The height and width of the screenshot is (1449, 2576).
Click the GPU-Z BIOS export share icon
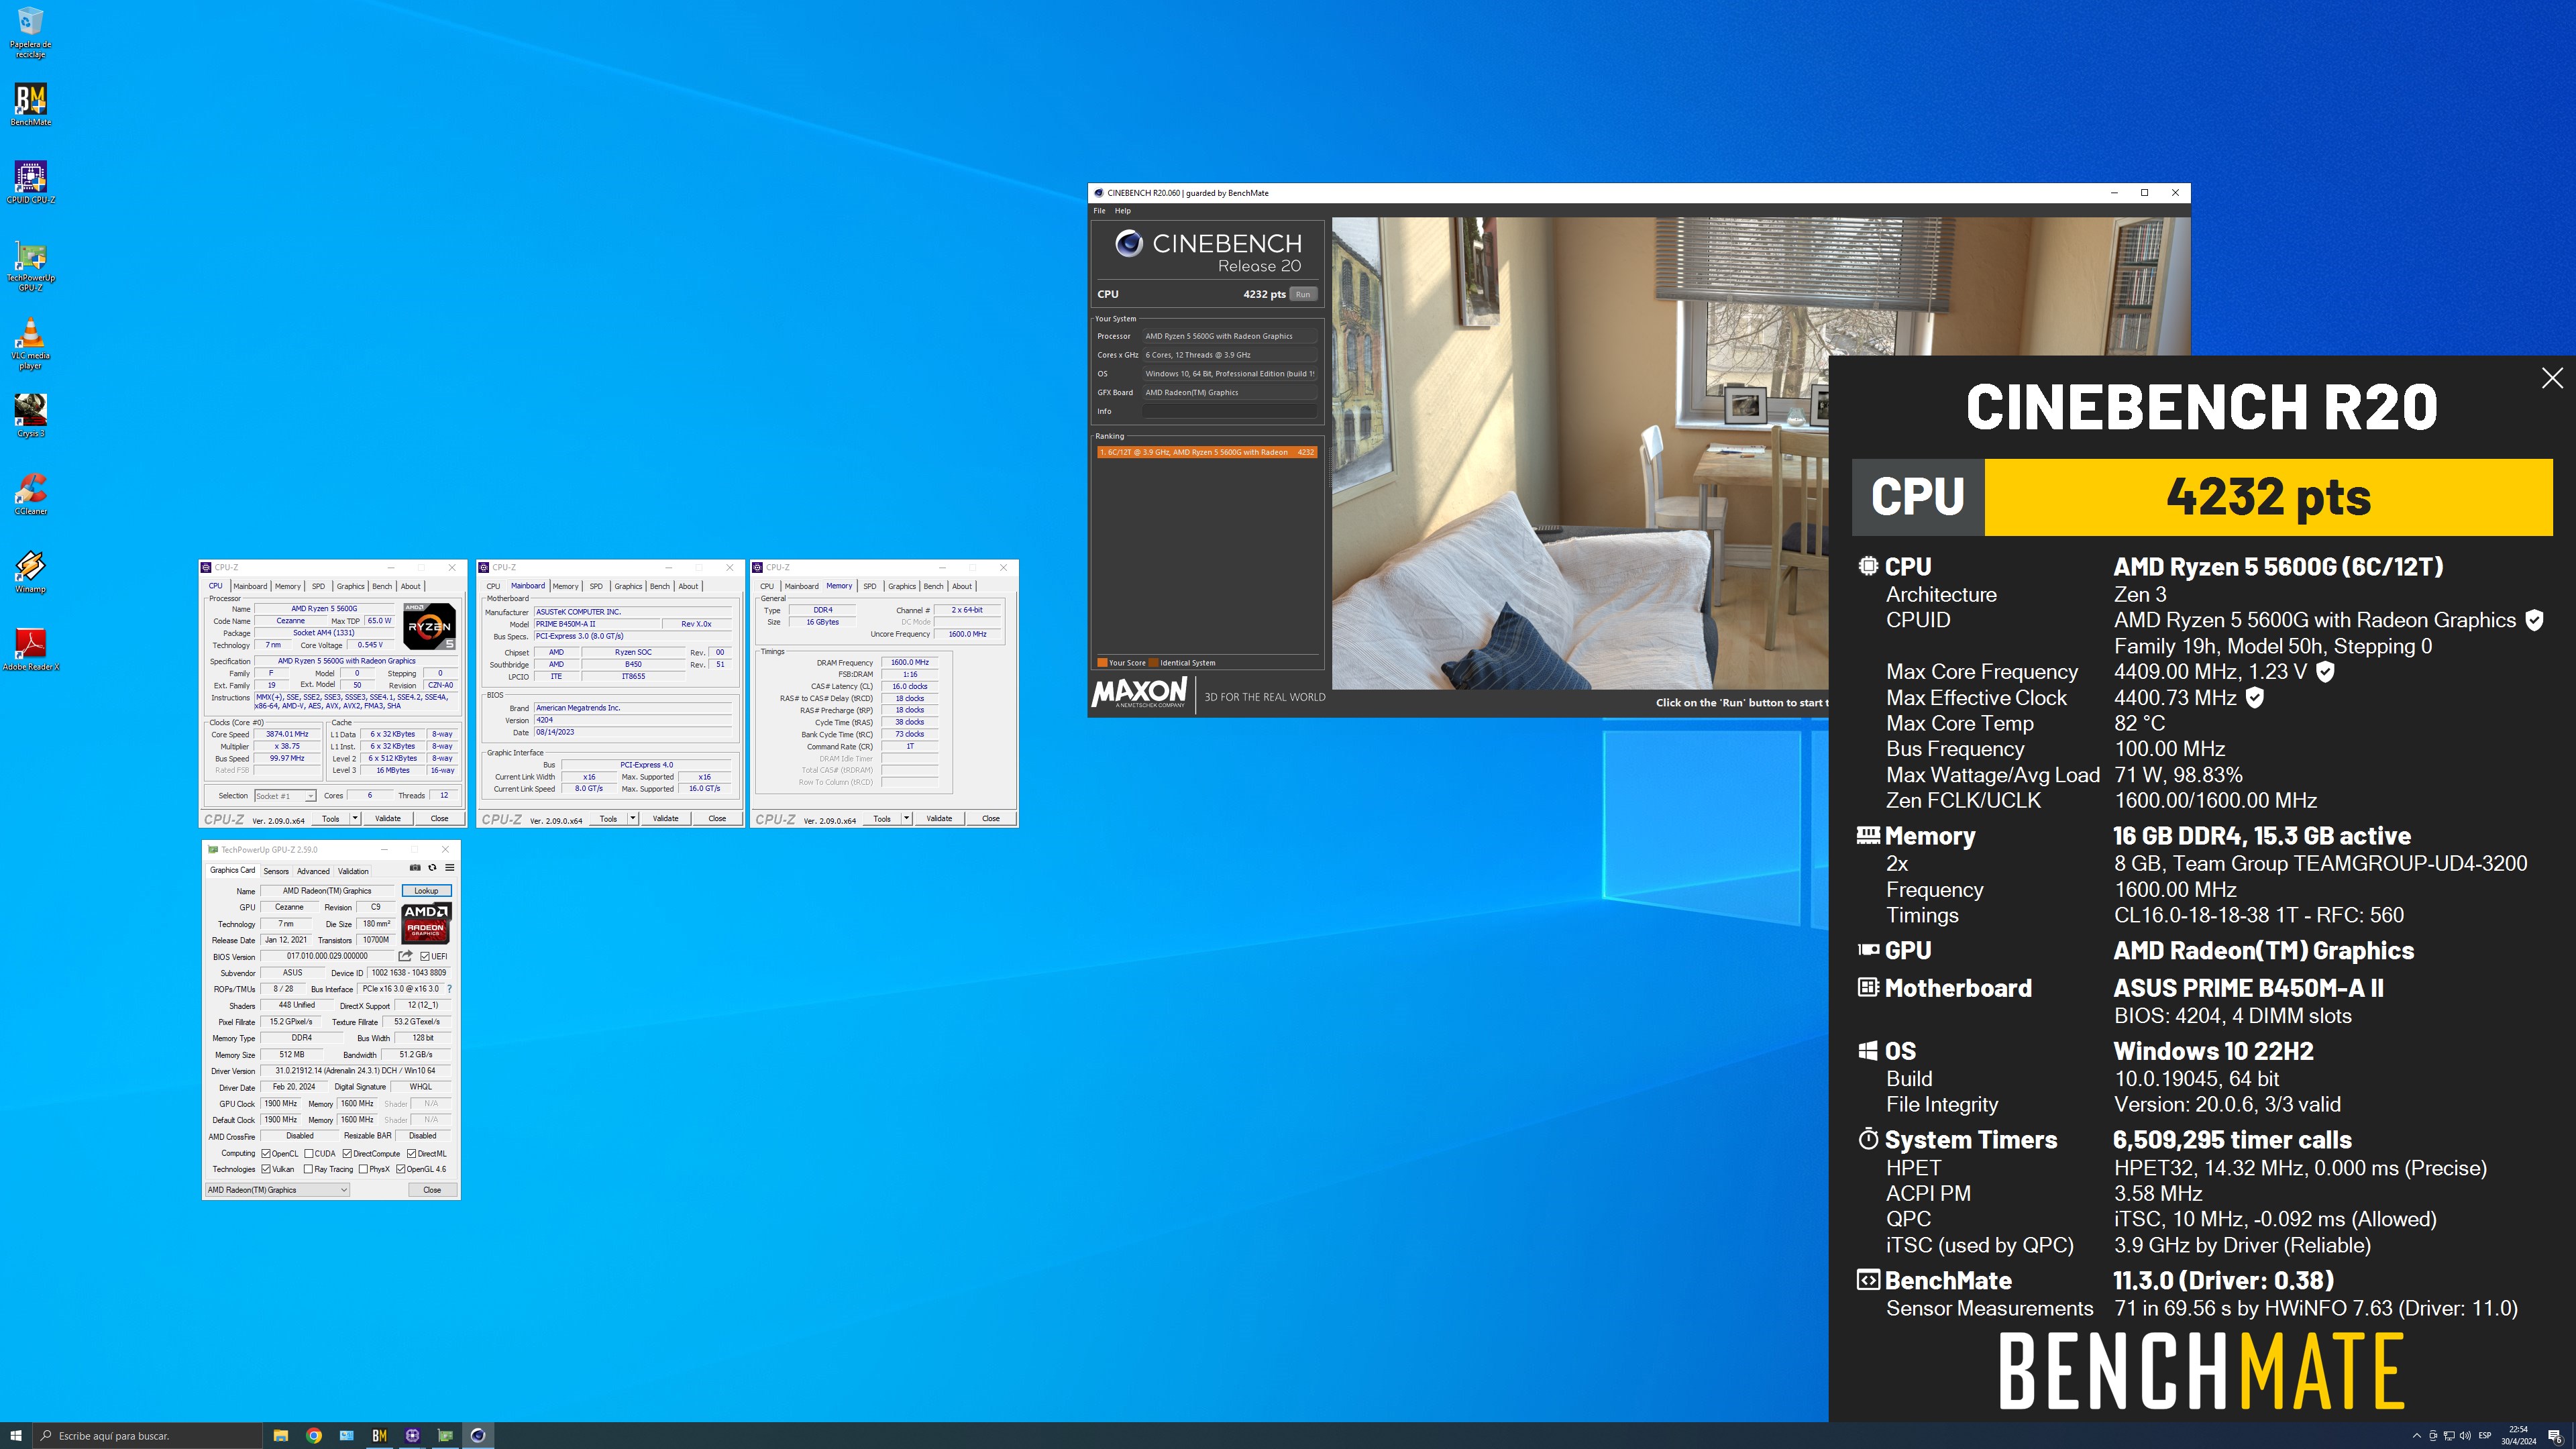(x=405, y=956)
